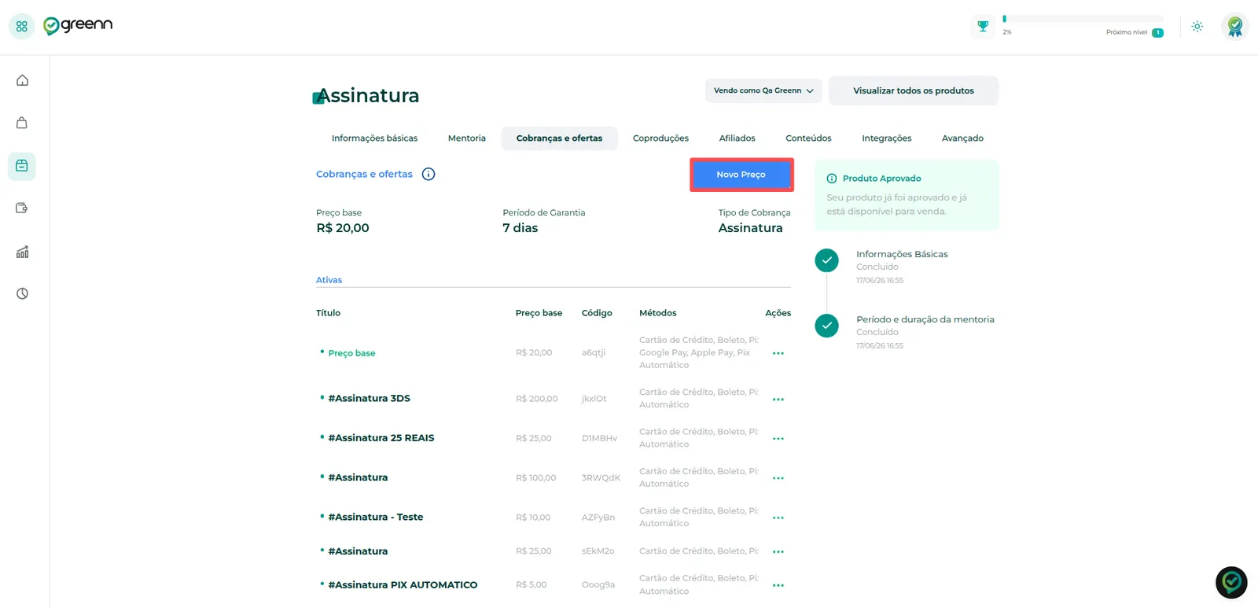1258x608 pixels.
Task: Open the pie chart sidebar icon
Action: tap(22, 293)
